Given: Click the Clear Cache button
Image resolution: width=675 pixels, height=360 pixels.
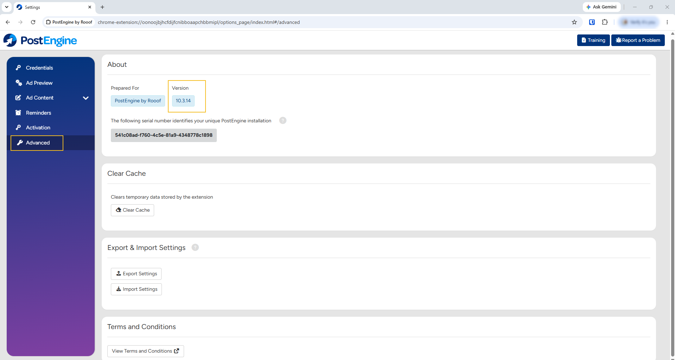Looking at the screenshot, I should click(x=132, y=210).
